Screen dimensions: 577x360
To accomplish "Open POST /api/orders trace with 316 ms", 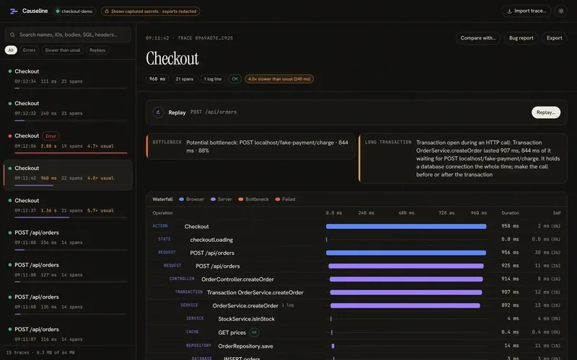I will [68, 334].
